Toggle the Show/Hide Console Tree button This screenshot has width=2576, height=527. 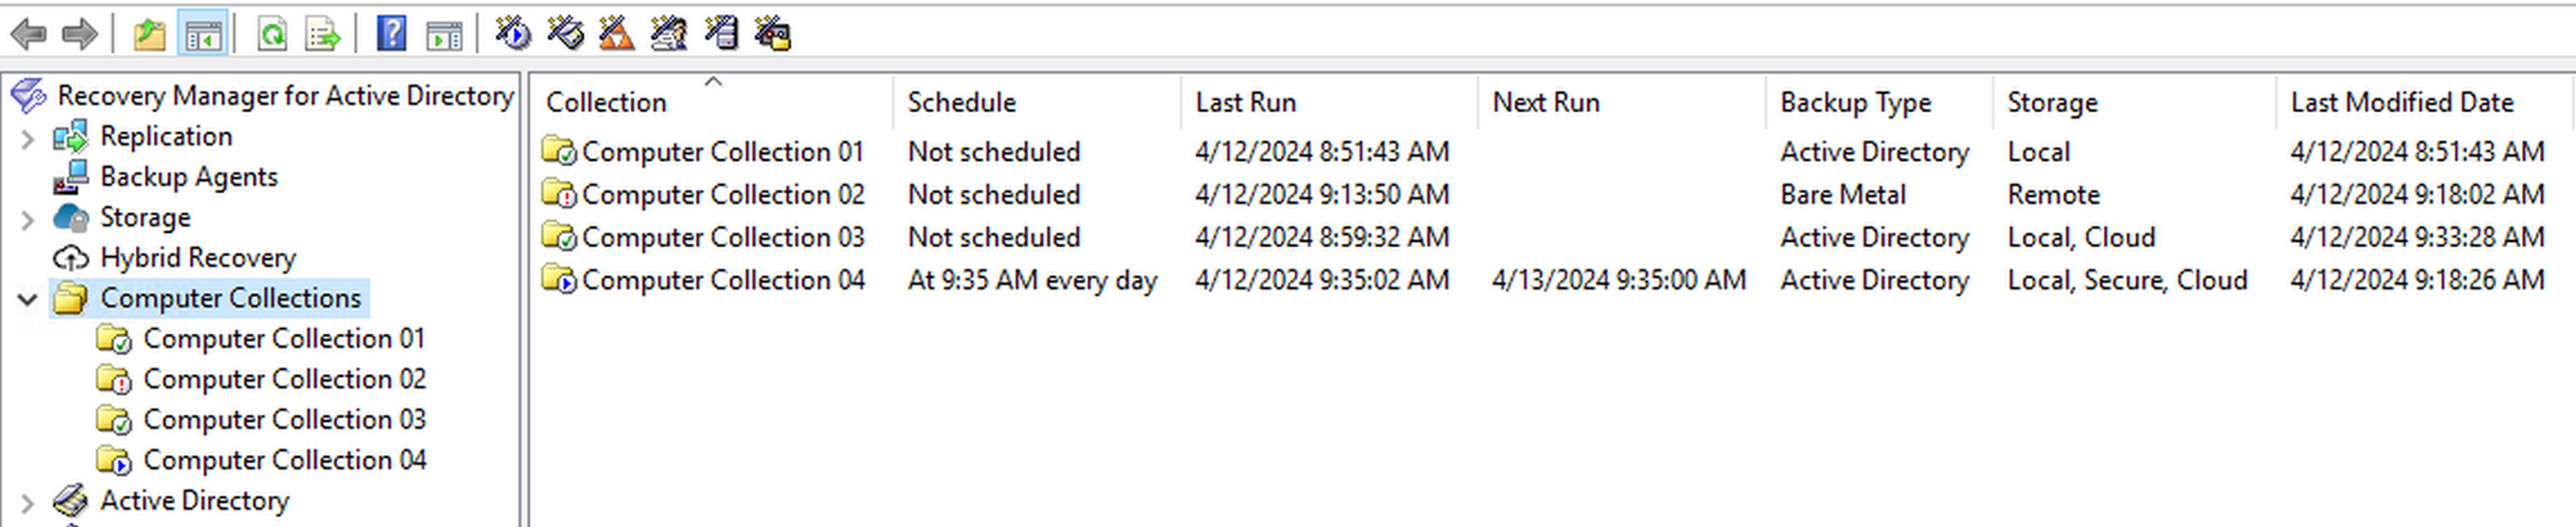(x=202, y=34)
